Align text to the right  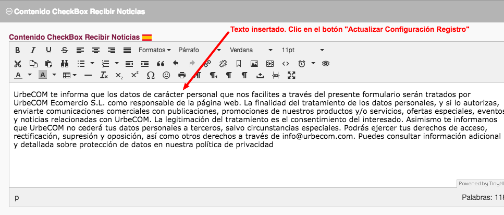tap(112, 50)
